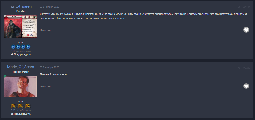
Task: View nu_tot_paren's avatar image
Action: point(21,26)
